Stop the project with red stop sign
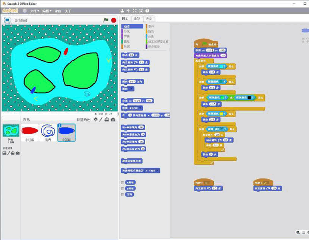Image resolution: width=309 pixels, height=240 pixels. pyautogui.click(x=114, y=20)
